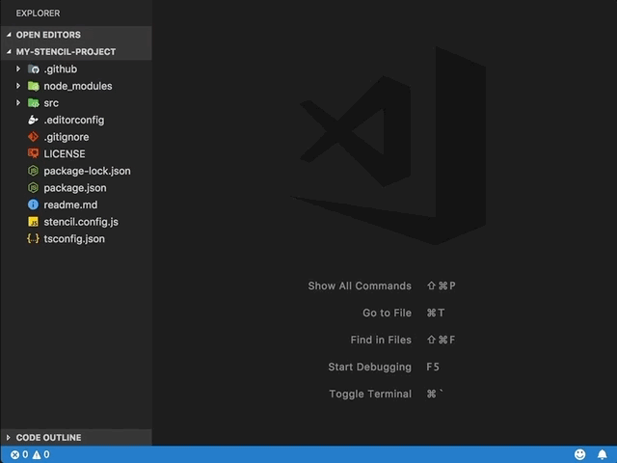Click the MY-STENCIL-PROJECT header label
617x463 pixels.
(67, 51)
